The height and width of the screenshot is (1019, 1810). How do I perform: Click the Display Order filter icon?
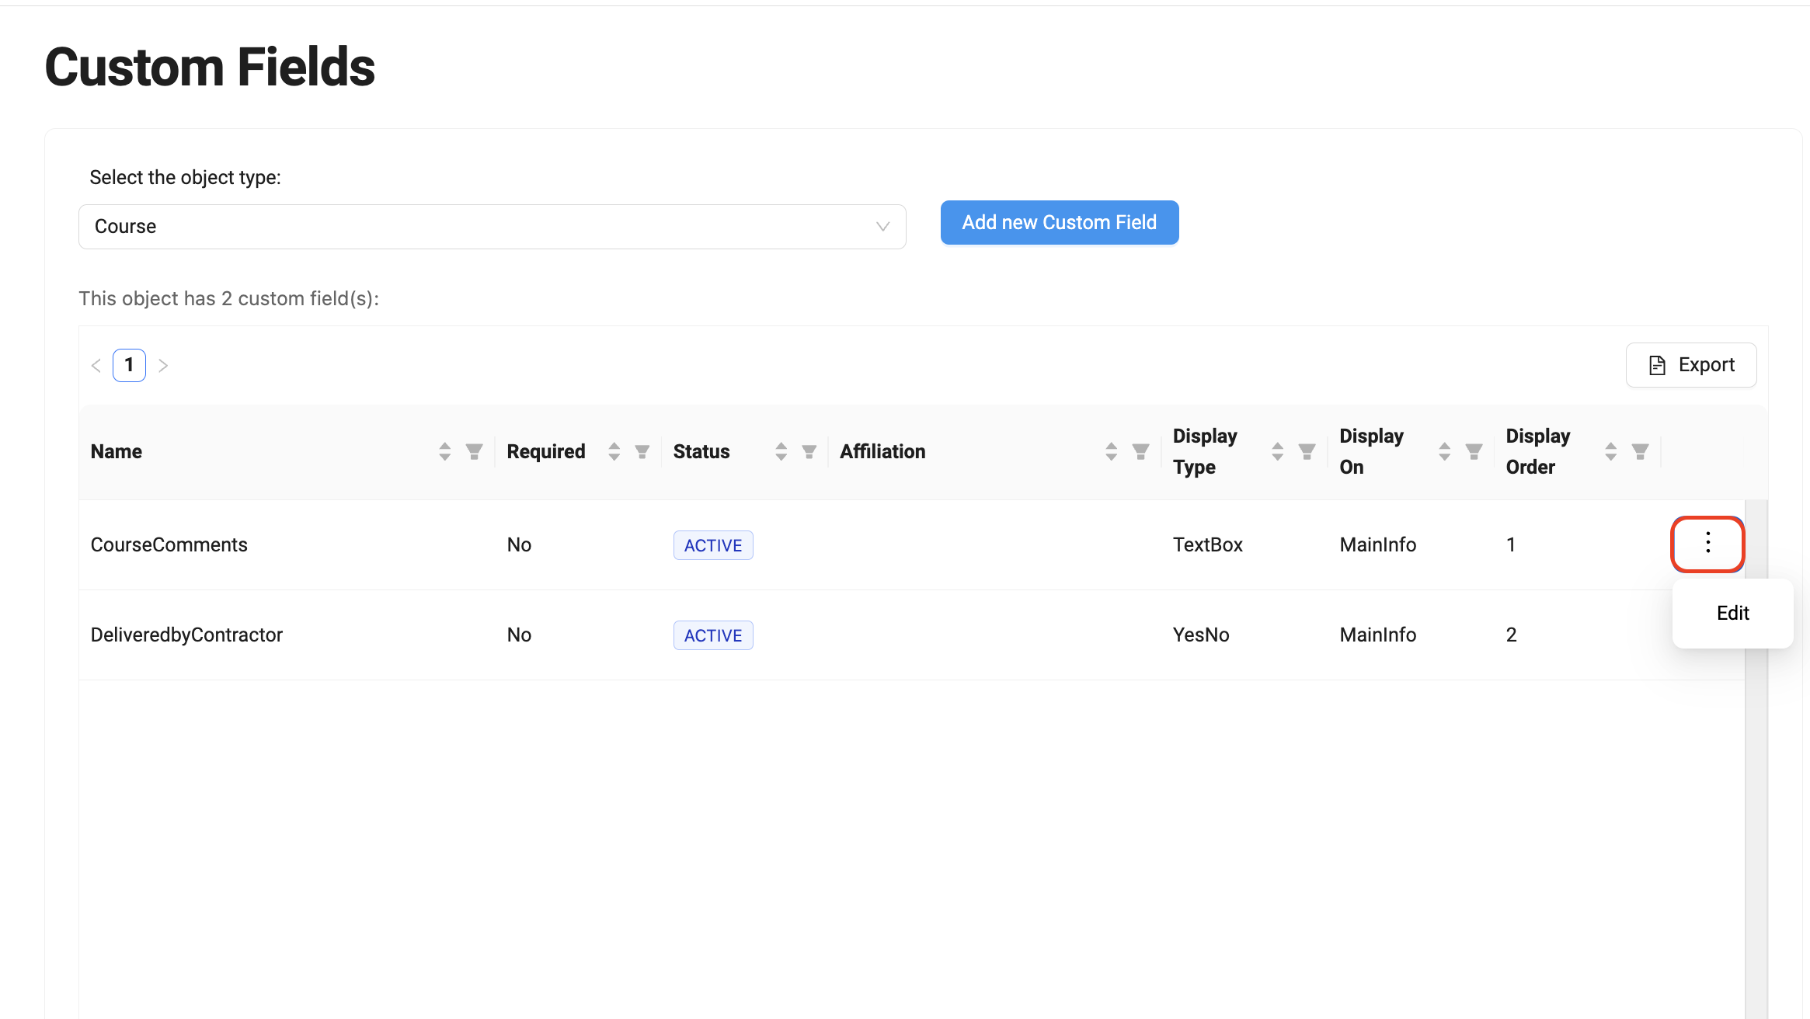pos(1640,451)
